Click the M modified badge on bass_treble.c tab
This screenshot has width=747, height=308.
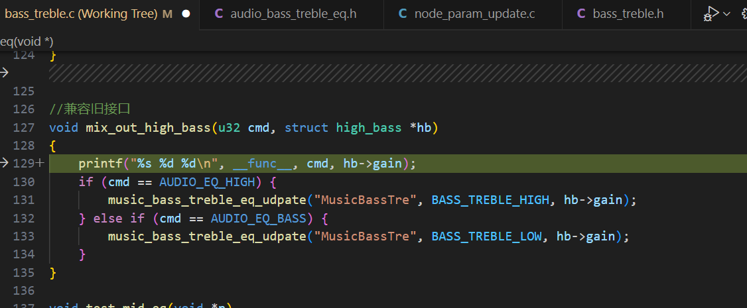click(167, 15)
